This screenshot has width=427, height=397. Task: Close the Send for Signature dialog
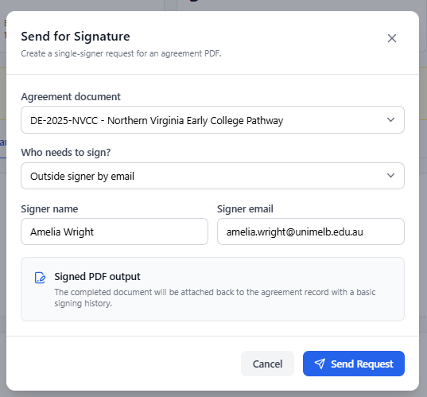[391, 38]
